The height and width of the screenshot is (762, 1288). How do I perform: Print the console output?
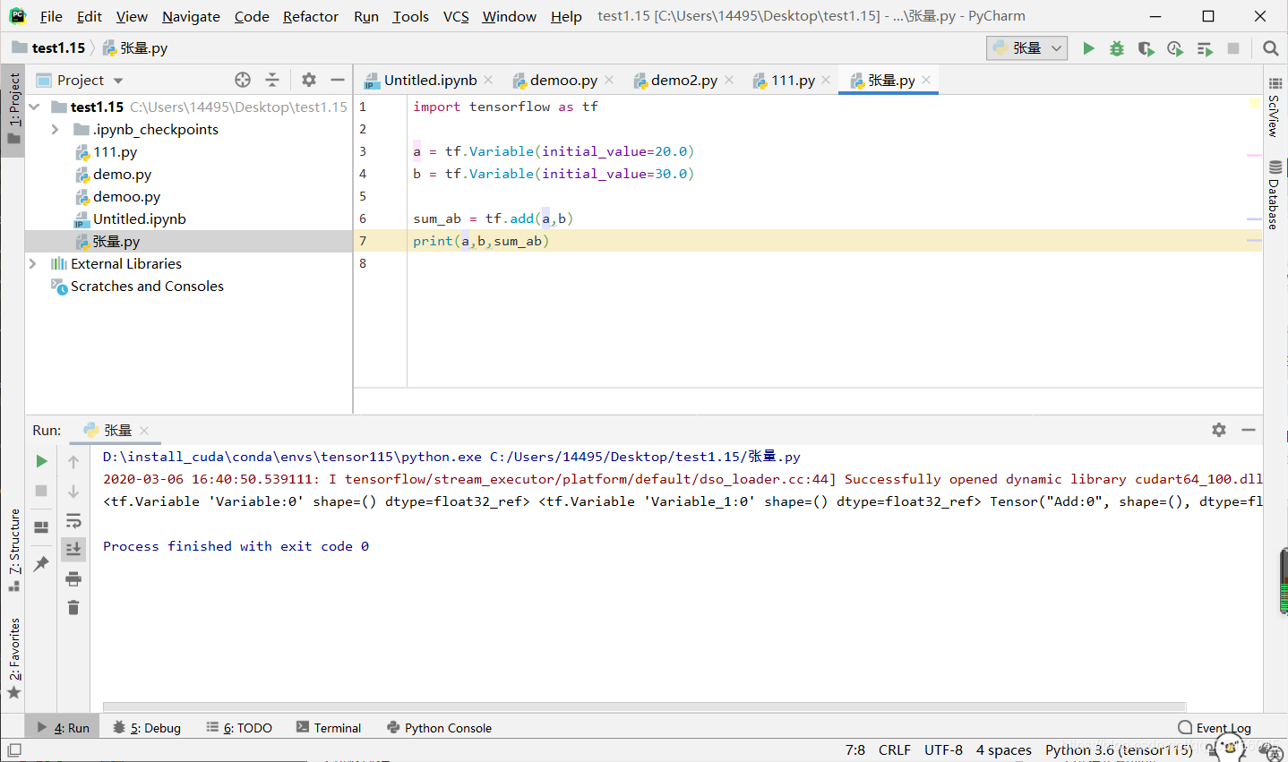(73, 578)
